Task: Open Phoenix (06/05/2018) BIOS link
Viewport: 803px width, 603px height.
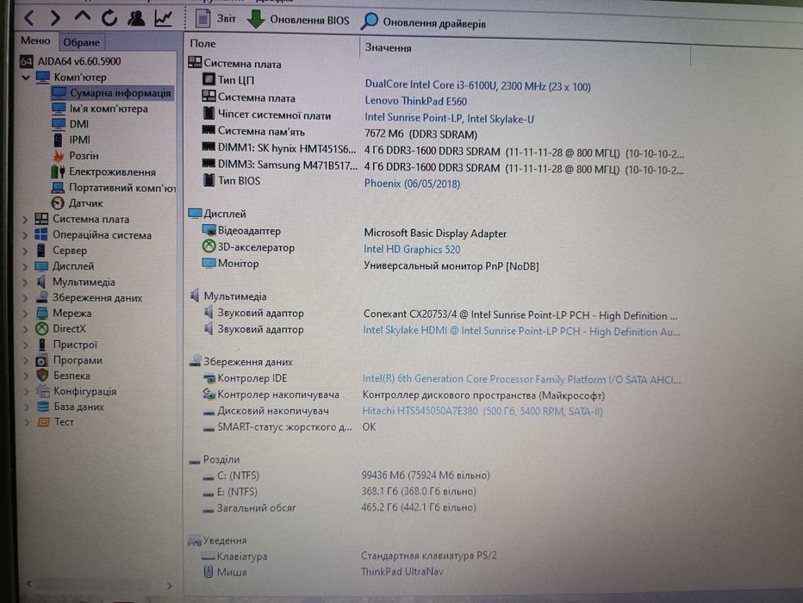Action: coord(412,183)
